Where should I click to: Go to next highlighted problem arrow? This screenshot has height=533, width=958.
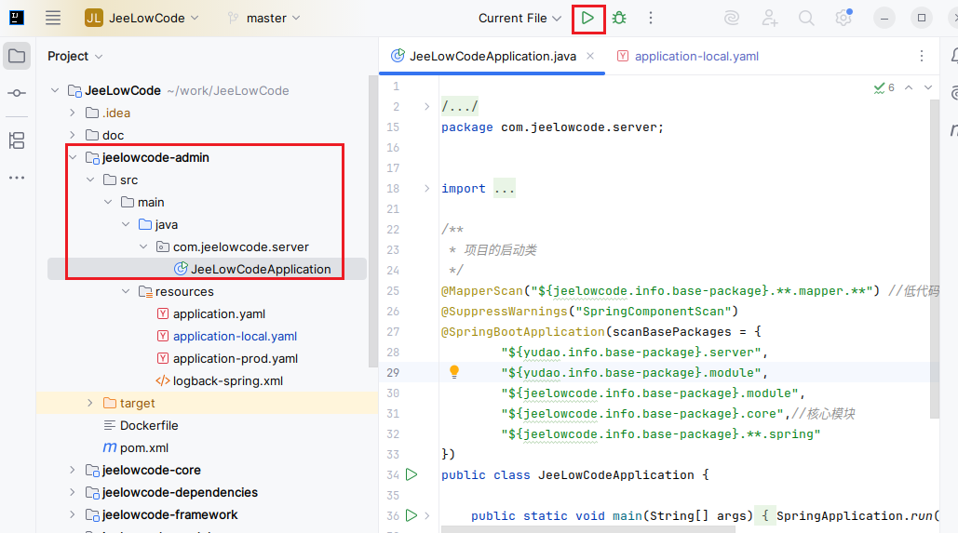click(x=928, y=88)
